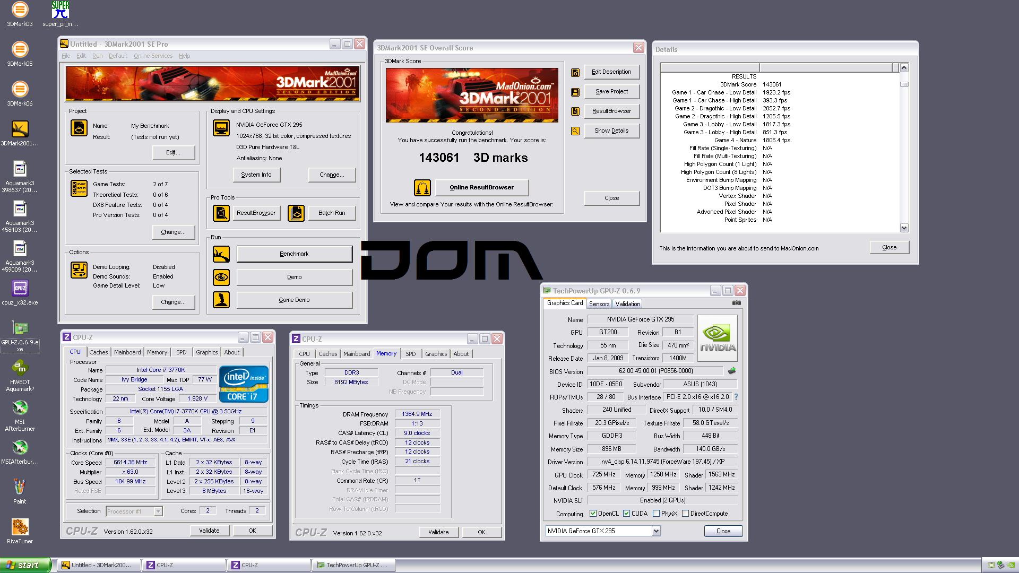
Task: Click Validate in the left CPU-Z window
Action: point(209,531)
